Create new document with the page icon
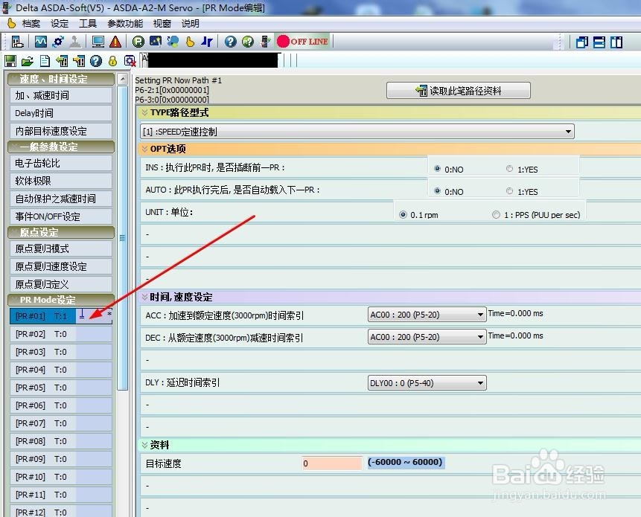Image resolution: width=641 pixels, height=517 pixels. [45, 61]
